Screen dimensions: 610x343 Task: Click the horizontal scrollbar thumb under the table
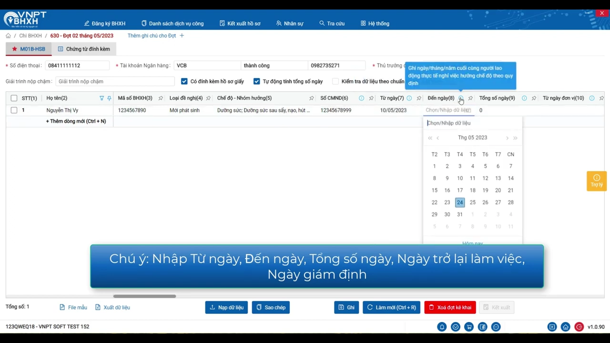(144, 296)
